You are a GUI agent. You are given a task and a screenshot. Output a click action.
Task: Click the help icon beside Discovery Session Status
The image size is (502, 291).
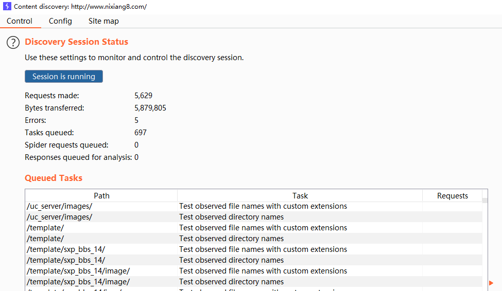point(13,43)
